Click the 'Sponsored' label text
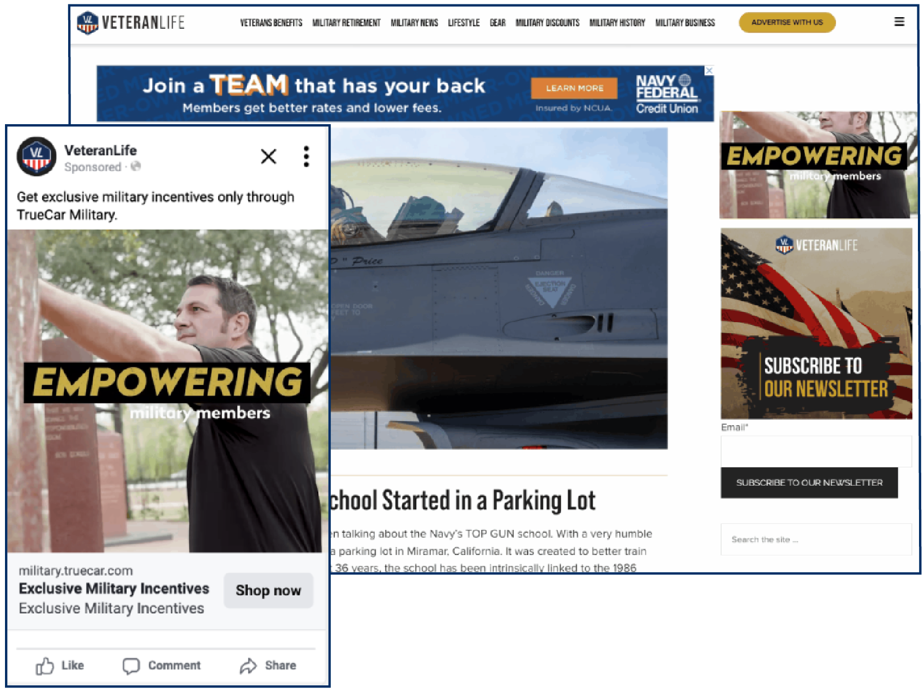Image resolution: width=924 pixels, height=693 pixels. tap(93, 167)
